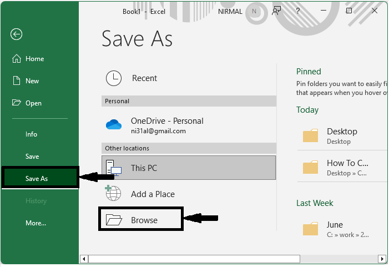The height and width of the screenshot is (267, 389).
Task: Open the Desktop folder under Today
Action: [341, 135]
